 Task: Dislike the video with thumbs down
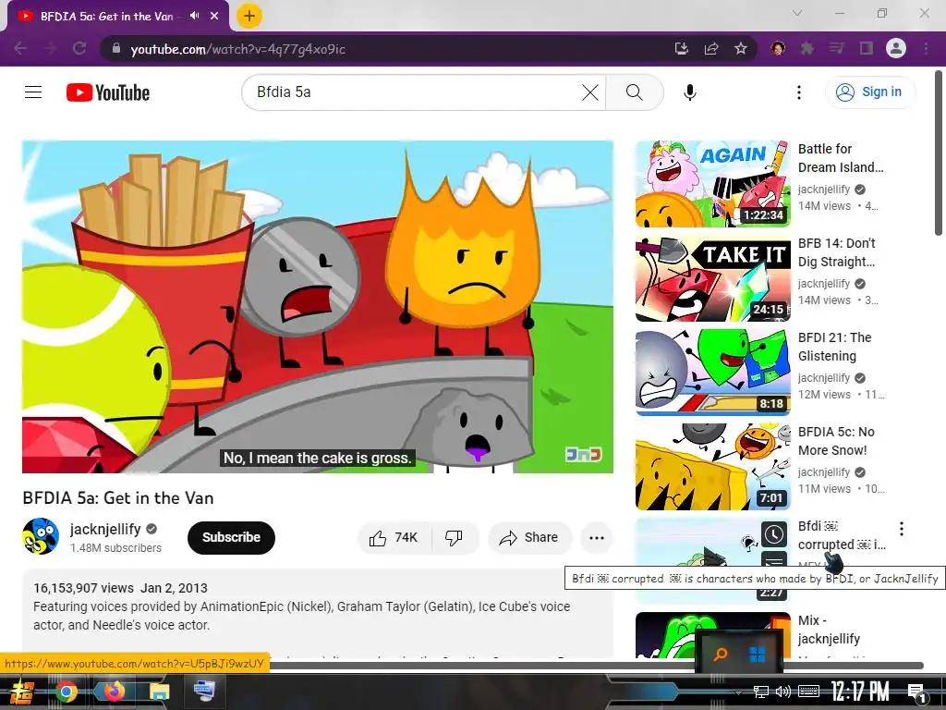click(455, 537)
